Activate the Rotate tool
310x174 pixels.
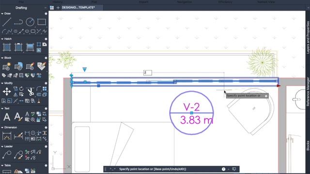pyautogui.click(x=21, y=89)
